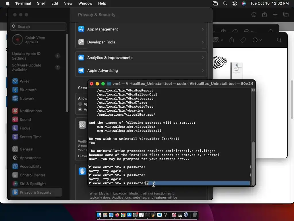Image resolution: width=294 pixels, height=221 pixels.
Task: Click the Spotlight search icon in menu bar
Action: (x=225, y=3)
